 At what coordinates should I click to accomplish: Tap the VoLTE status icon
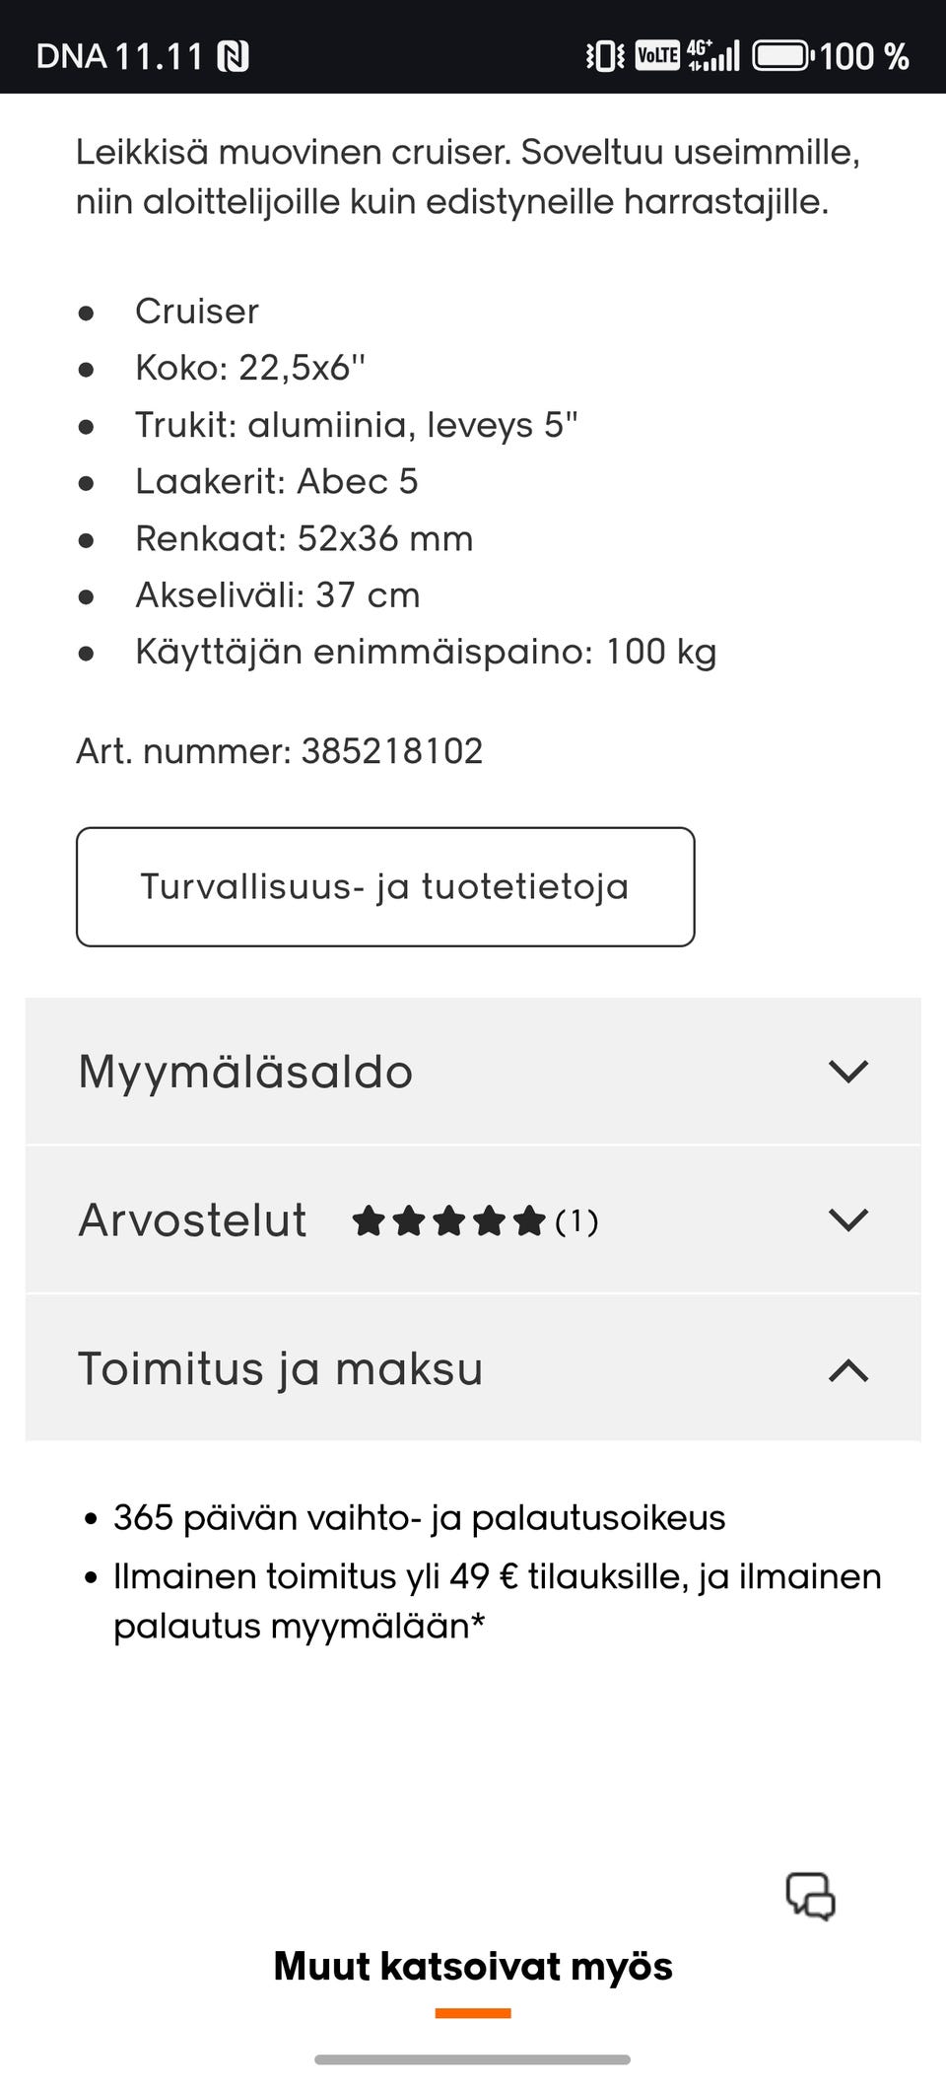tap(655, 56)
